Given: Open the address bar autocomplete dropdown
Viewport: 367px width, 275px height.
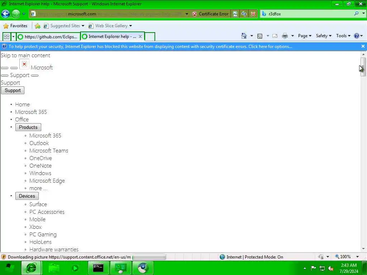Looking at the screenshot, I should point(187,14).
